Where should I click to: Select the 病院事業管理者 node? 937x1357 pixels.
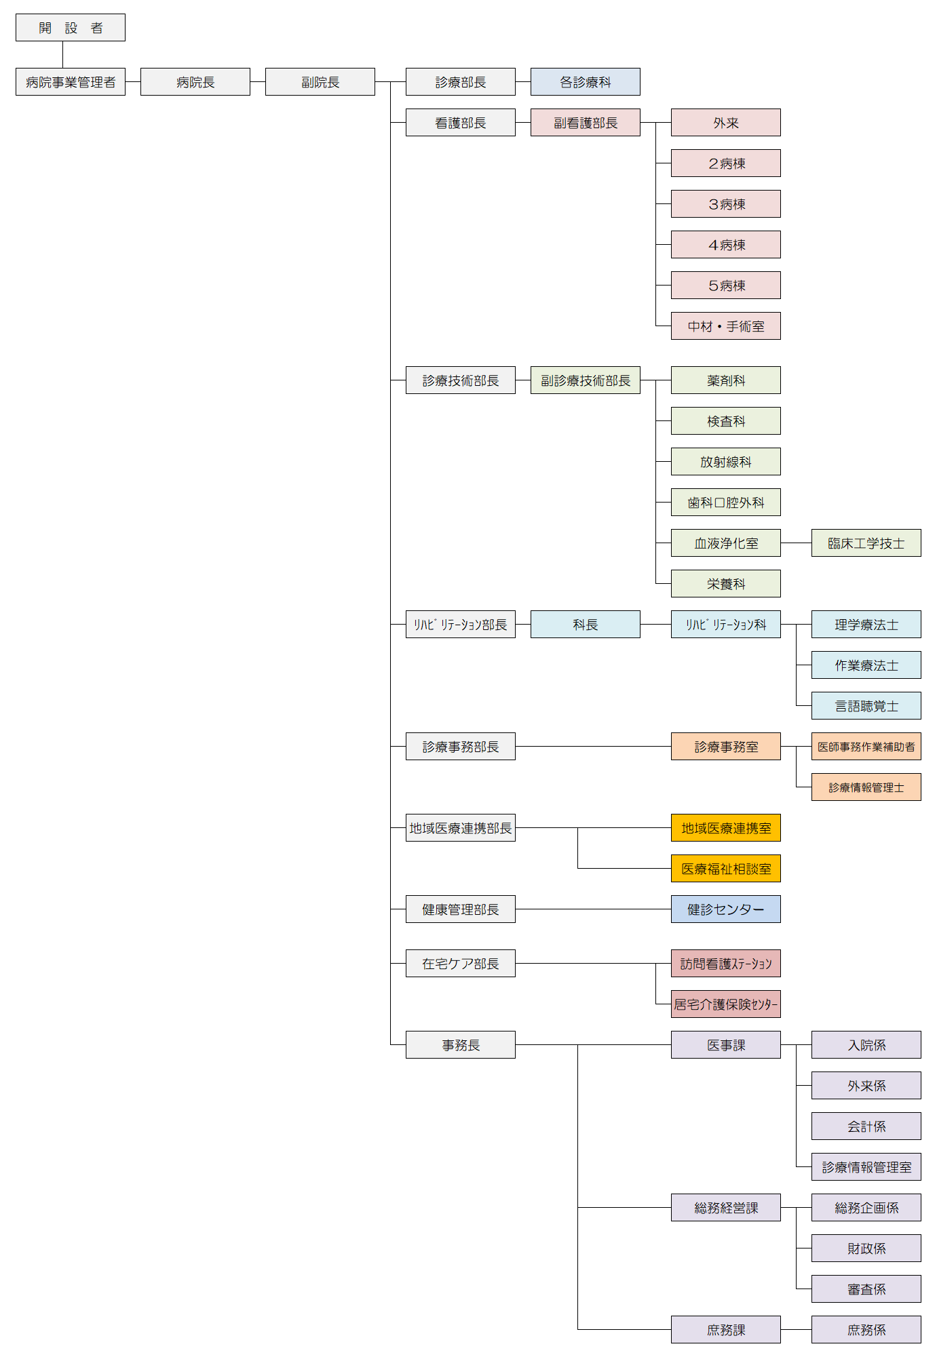pos(71,82)
